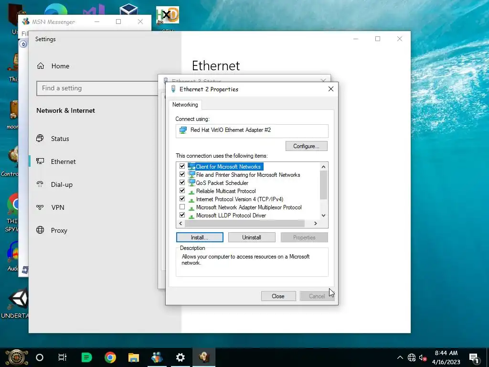Click the list scroll down arrow
This screenshot has width=489, height=367.
pyautogui.click(x=323, y=216)
